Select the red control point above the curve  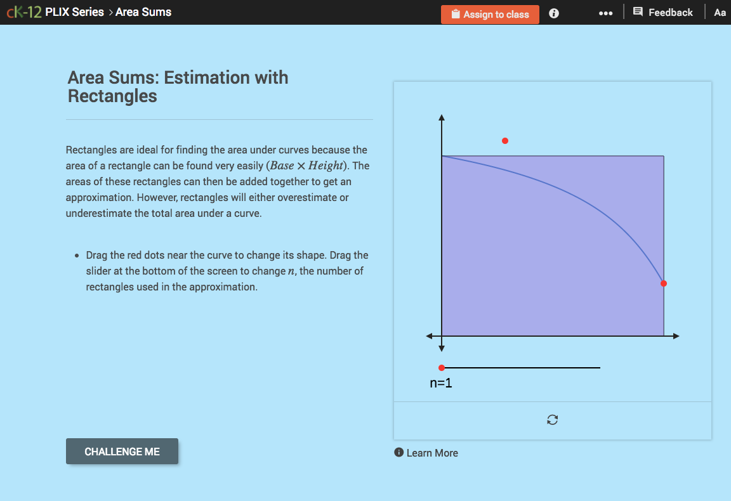pos(504,140)
